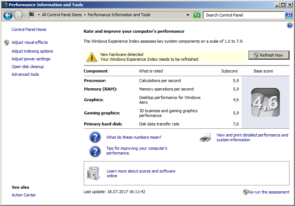This screenshot has width=295, height=206.
Task: Expand the arrow before Performance Information and Tools
Action: click(x=85, y=15)
